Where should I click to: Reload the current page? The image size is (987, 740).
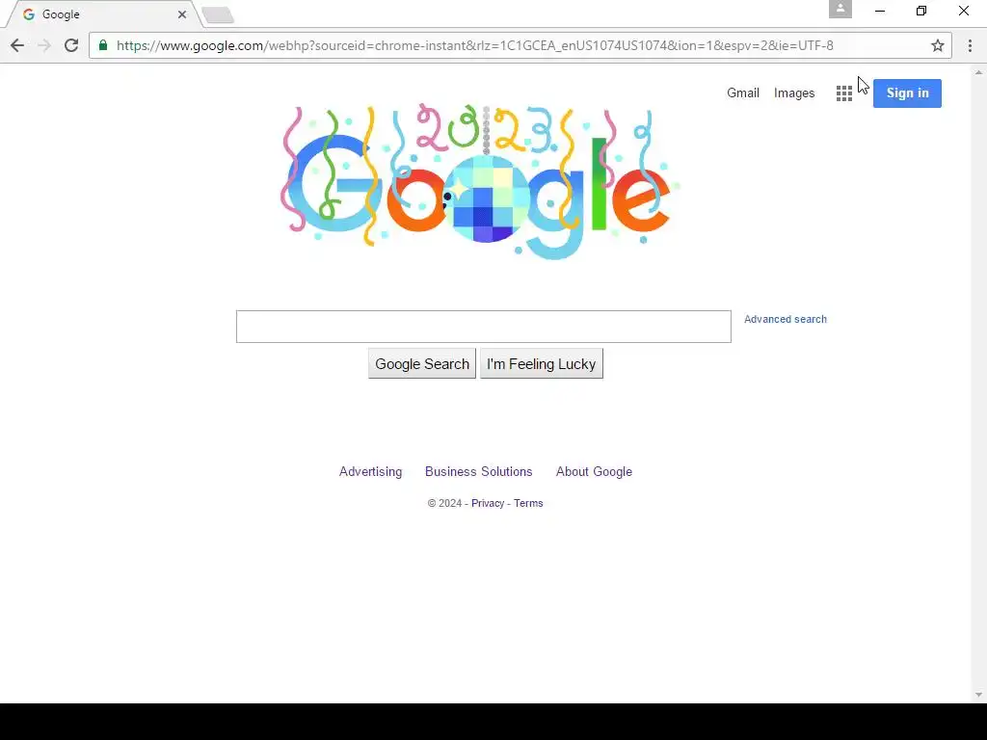pyautogui.click(x=71, y=45)
